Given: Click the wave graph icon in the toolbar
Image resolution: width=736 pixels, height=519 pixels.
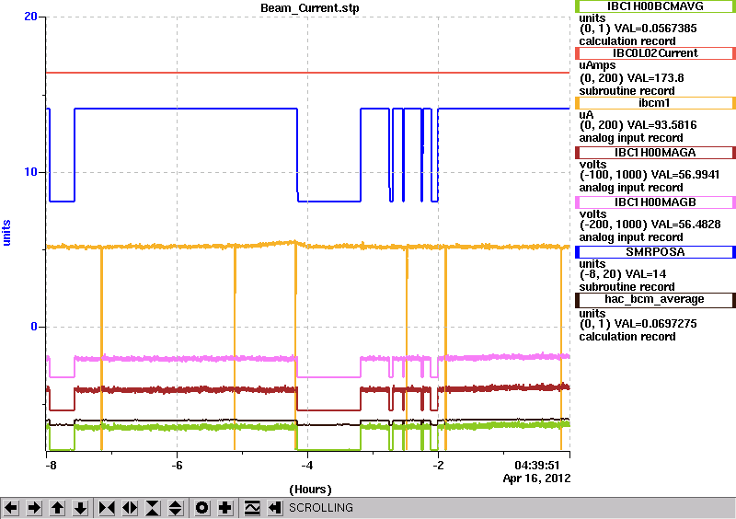Looking at the screenshot, I should coord(252,508).
